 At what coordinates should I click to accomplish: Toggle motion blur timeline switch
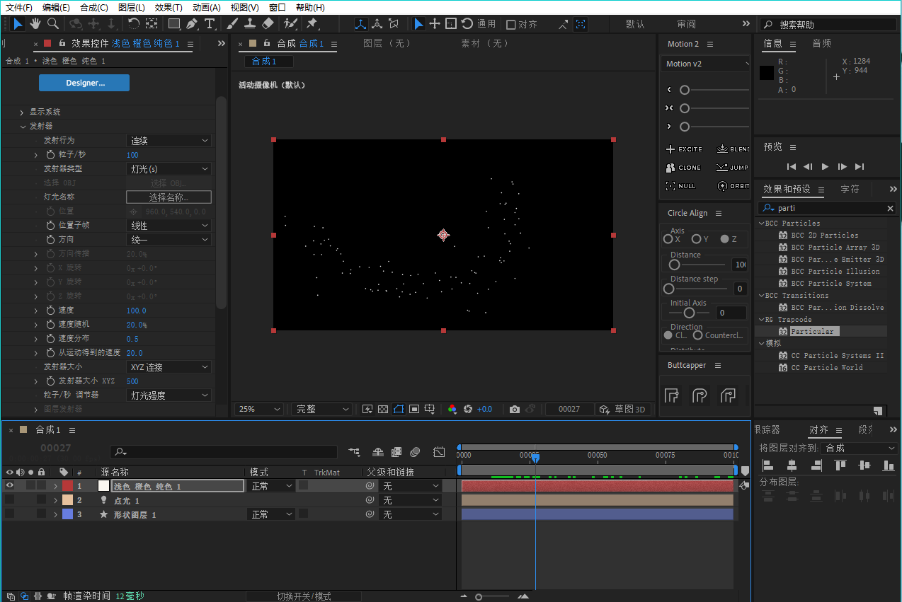416,452
